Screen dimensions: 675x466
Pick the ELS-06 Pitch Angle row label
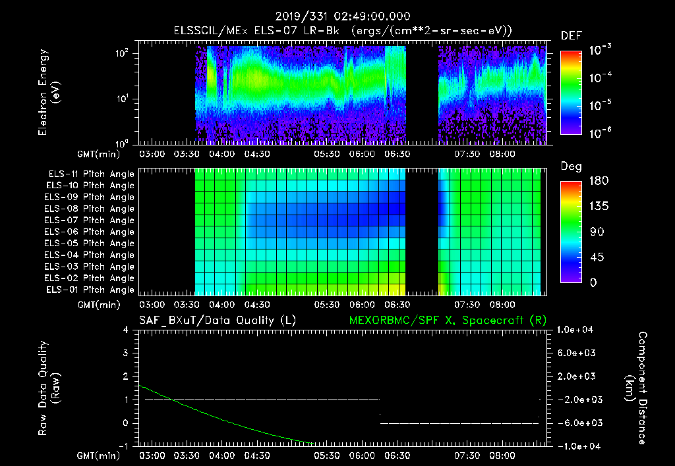[89, 232]
